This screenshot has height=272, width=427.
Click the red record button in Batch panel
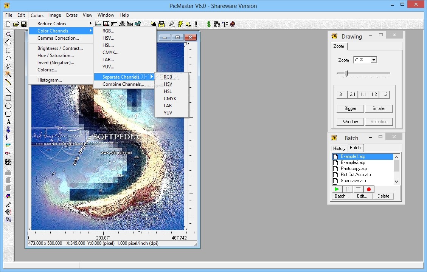pyautogui.click(x=369, y=189)
